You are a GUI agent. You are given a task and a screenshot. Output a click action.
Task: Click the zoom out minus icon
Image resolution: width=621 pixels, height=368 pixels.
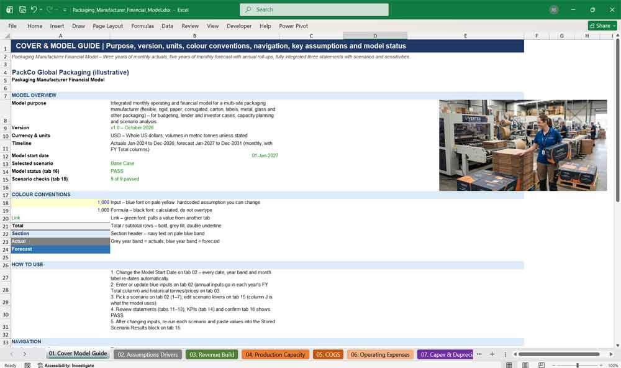[554, 365]
